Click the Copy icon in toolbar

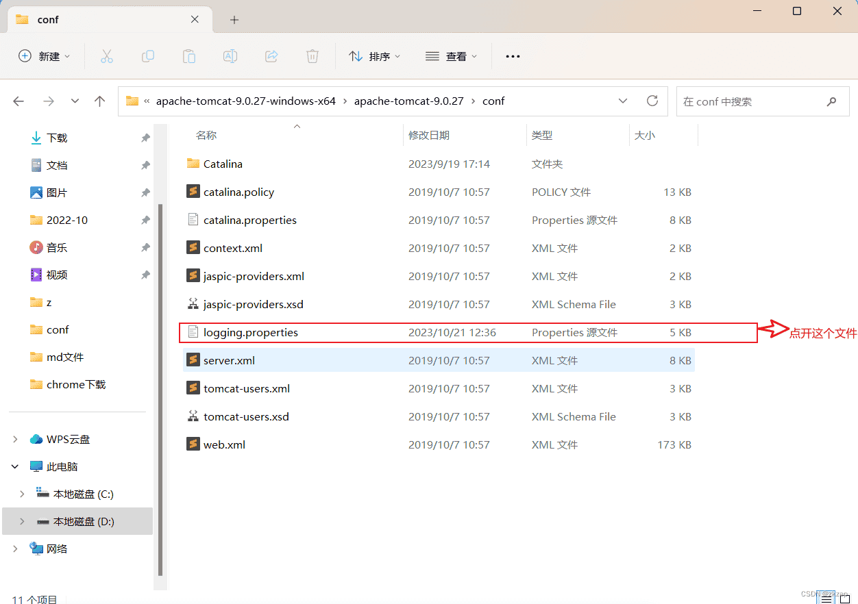(x=148, y=56)
